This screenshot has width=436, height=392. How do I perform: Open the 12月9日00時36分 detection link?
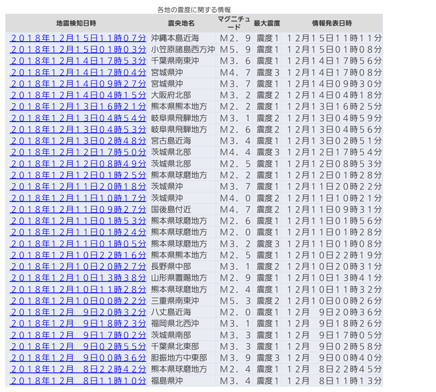click(78, 358)
